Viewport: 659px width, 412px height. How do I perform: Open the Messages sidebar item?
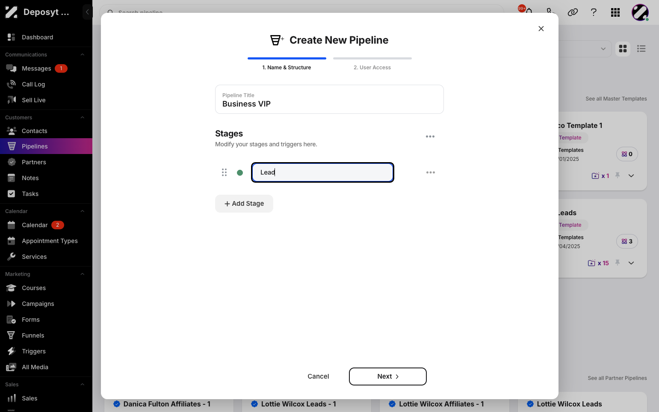[x=46, y=68]
